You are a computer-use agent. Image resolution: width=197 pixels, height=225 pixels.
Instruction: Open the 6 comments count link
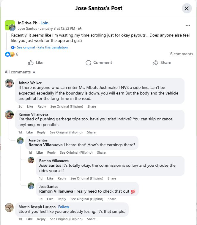pyautogui.click(x=181, y=54)
